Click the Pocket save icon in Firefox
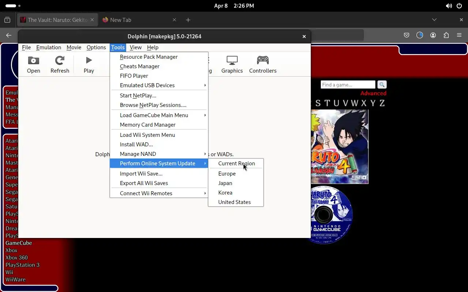Viewport: 468px width, 292px height. click(x=407, y=35)
